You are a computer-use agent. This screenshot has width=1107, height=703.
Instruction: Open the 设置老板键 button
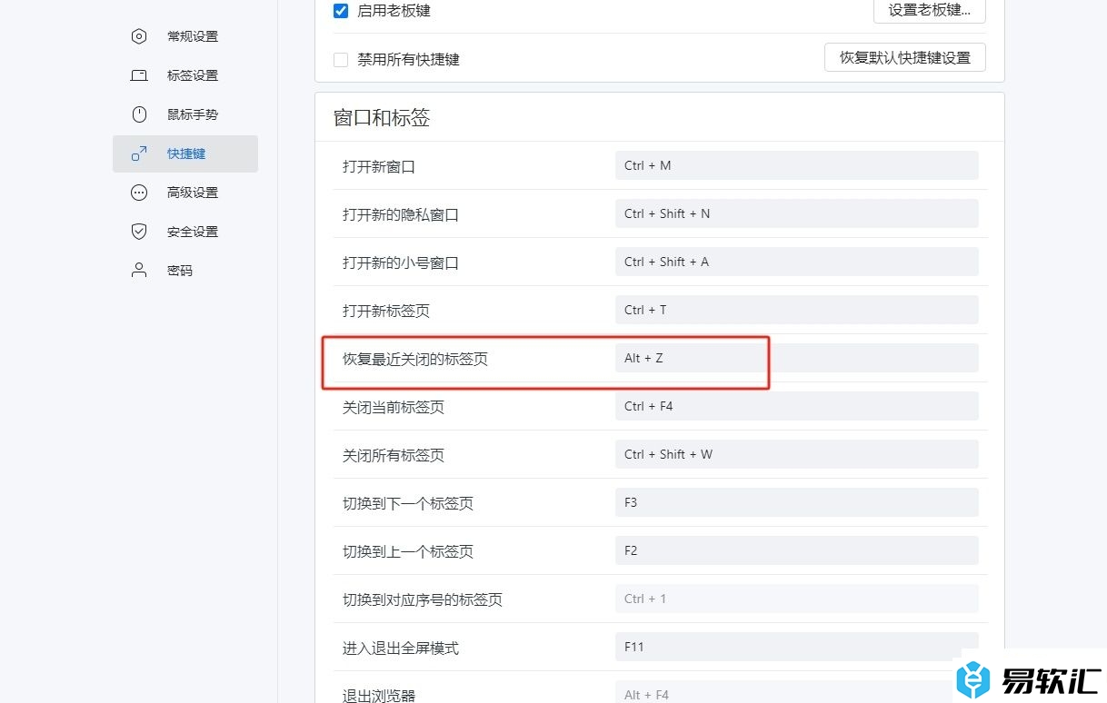(x=929, y=11)
